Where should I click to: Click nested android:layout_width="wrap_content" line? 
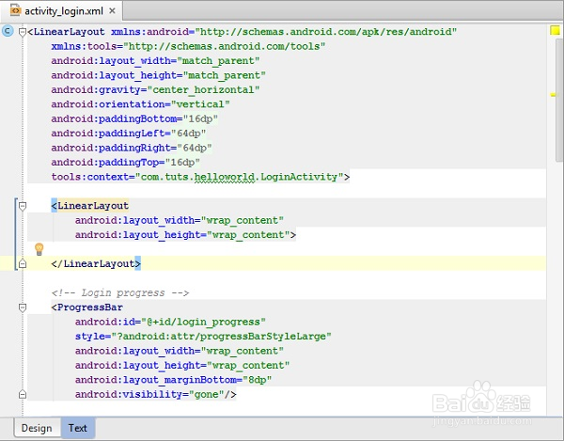click(180, 220)
